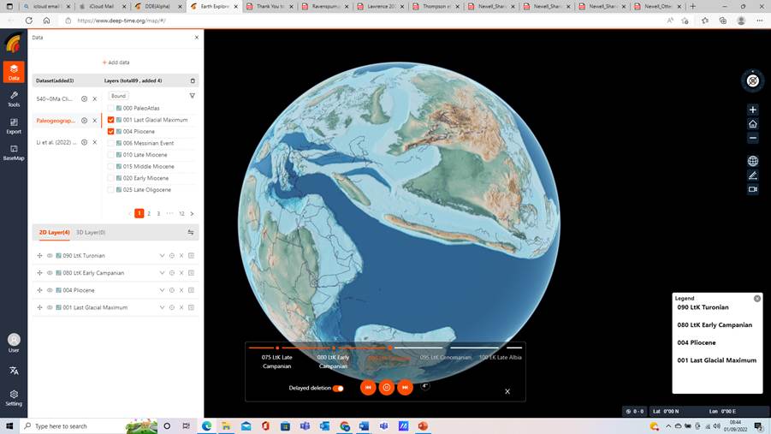This screenshot has width=771, height=434.
Task: Switch to the iCloud Mail browser tab
Action: tap(103, 6)
